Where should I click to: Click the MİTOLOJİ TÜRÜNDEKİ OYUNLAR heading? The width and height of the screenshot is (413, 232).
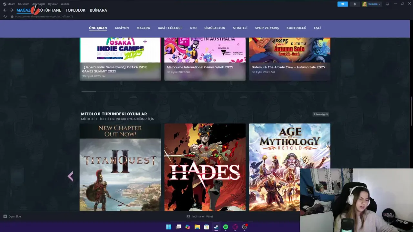114,114
